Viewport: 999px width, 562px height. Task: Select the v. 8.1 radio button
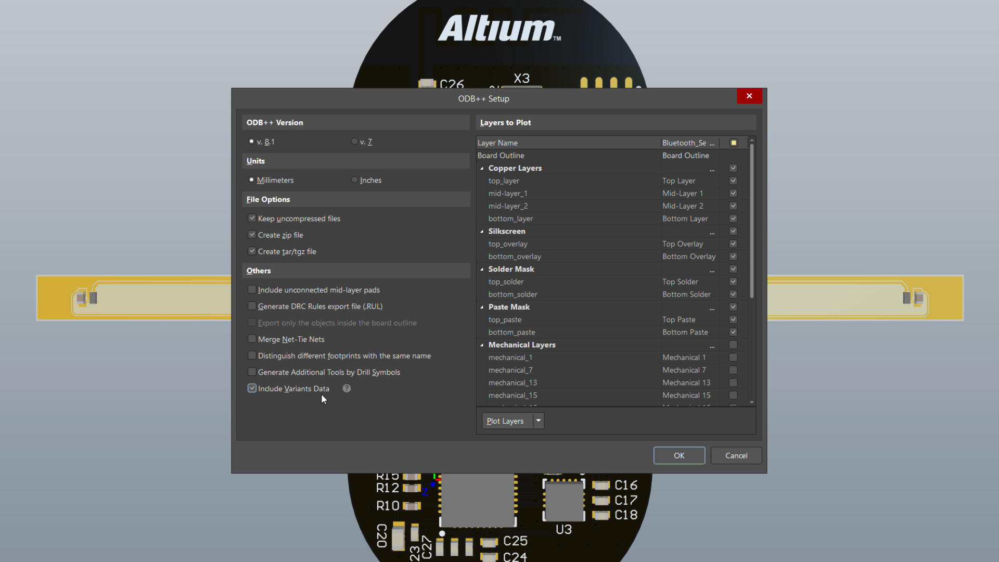251,142
